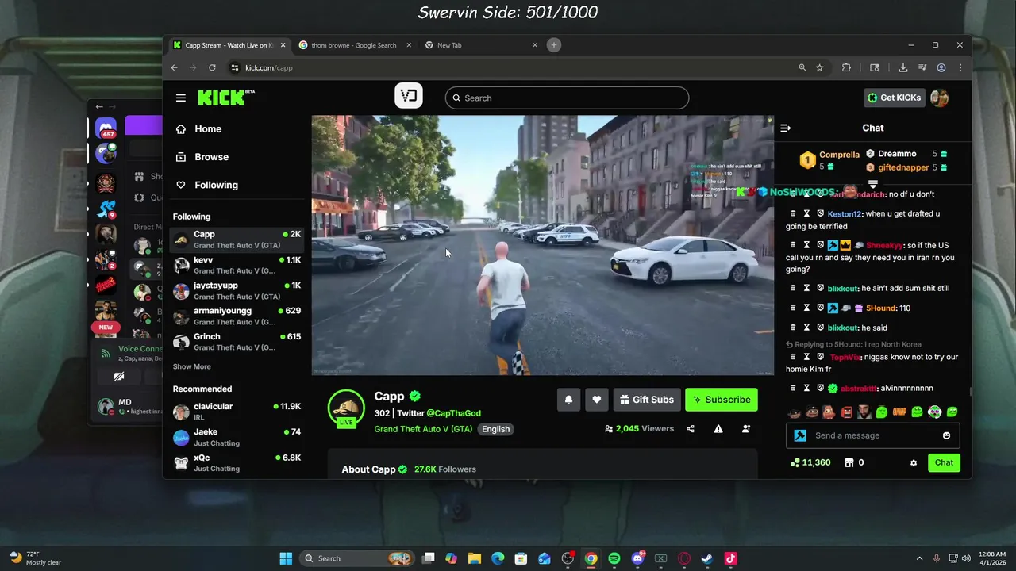Open armaniyoungg's stream in Following list
Screen dimensions: 1016x571
pyautogui.click(x=237, y=316)
